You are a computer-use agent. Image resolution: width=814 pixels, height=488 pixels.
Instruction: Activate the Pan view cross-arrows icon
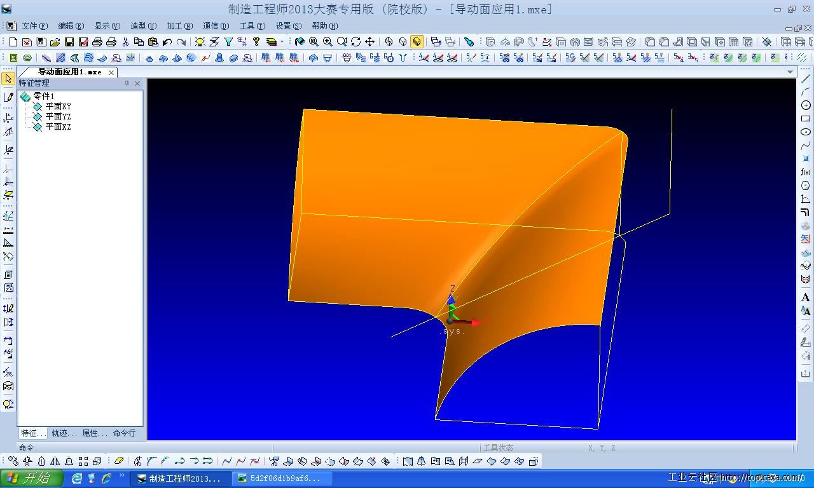point(369,42)
